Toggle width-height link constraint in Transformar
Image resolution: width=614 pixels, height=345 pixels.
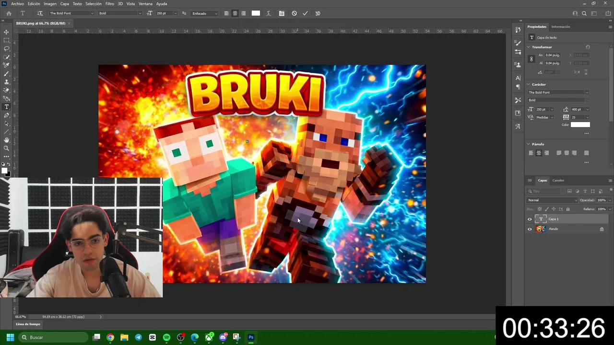(531, 59)
